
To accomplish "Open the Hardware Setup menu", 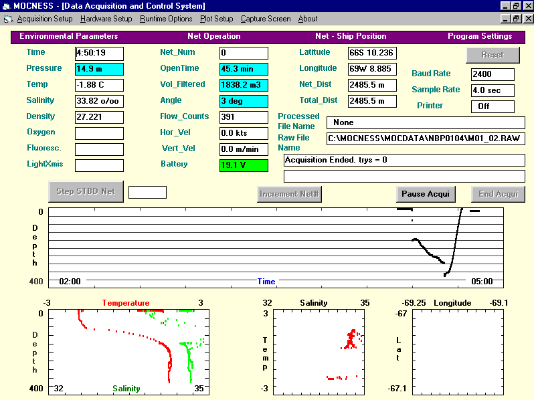I will pos(106,19).
